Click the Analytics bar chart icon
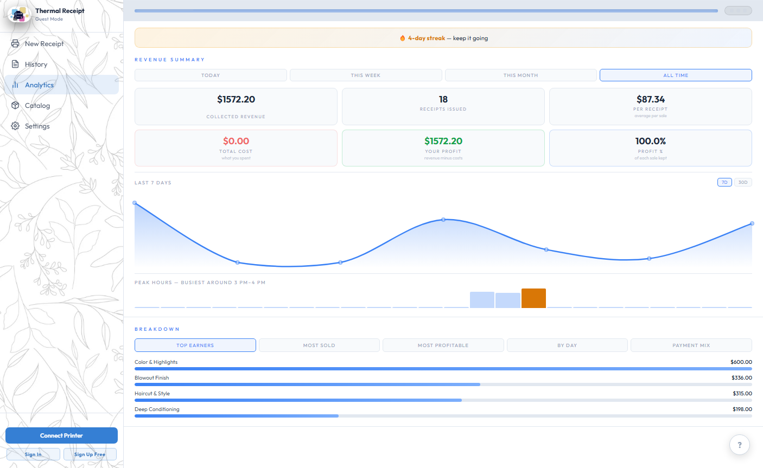Screen dimensions: 763x468 (x=15, y=85)
